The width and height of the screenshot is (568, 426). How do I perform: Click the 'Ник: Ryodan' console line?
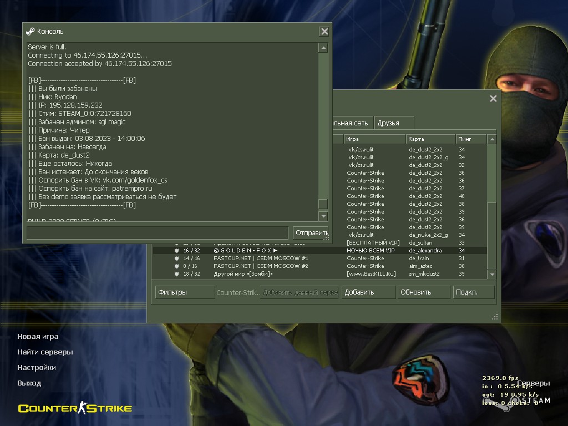click(x=53, y=97)
